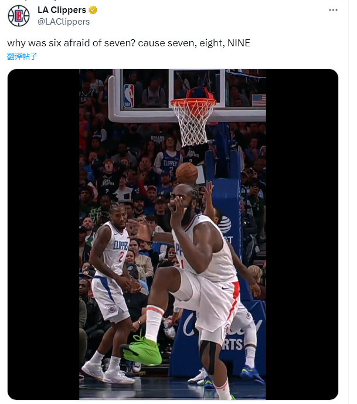
Task: Click the bright green sneaker in video
Action: [x=141, y=351]
